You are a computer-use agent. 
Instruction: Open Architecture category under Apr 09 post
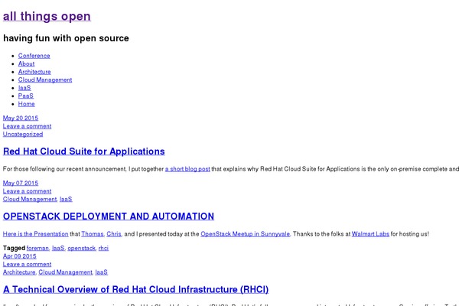tap(19, 272)
